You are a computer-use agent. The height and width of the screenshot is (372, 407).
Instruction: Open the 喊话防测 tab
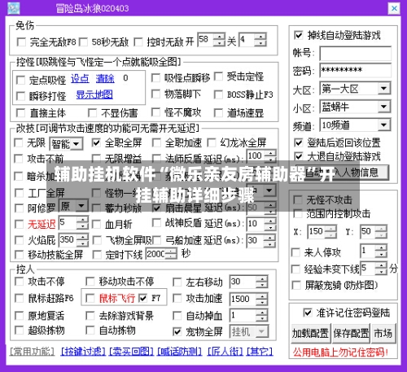(180, 352)
